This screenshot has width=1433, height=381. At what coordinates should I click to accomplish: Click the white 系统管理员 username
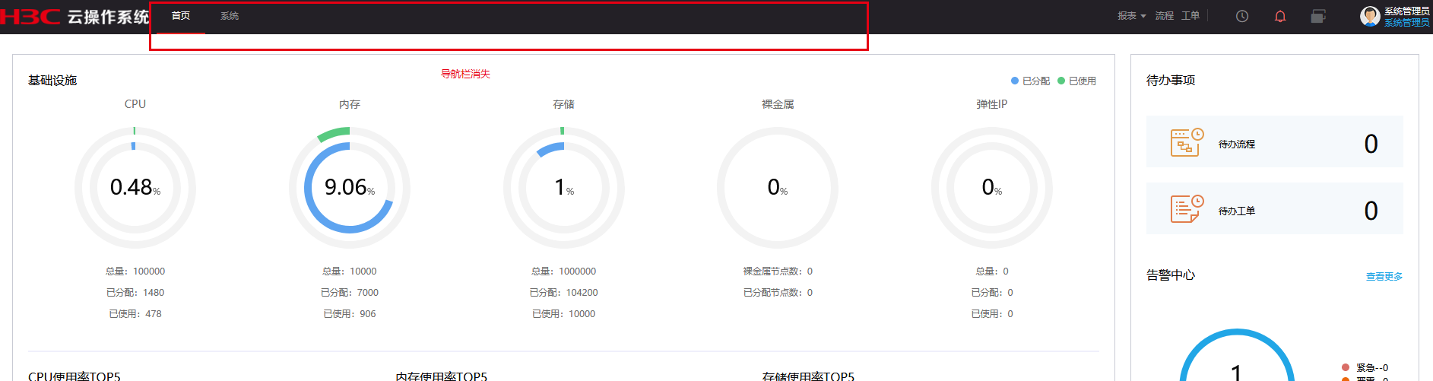pyautogui.click(x=1407, y=11)
